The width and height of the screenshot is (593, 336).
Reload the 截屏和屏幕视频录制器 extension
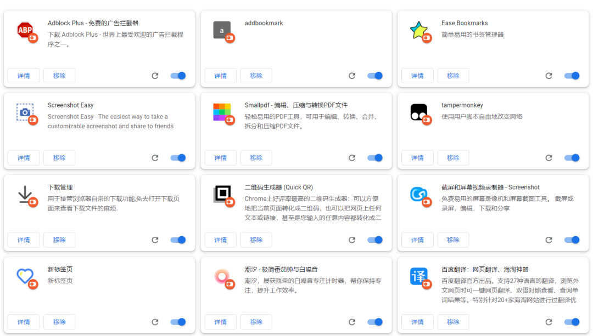tap(549, 240)
